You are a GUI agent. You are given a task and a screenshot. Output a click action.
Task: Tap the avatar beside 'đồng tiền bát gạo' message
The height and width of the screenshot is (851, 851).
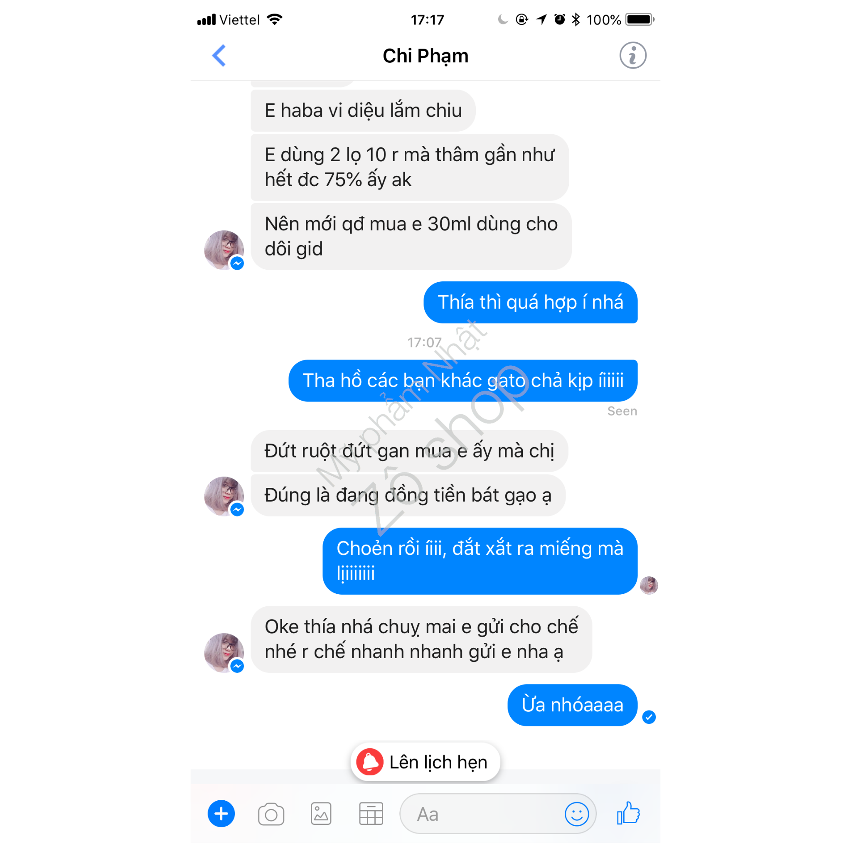pyautogui.click(x=224, y=496)
